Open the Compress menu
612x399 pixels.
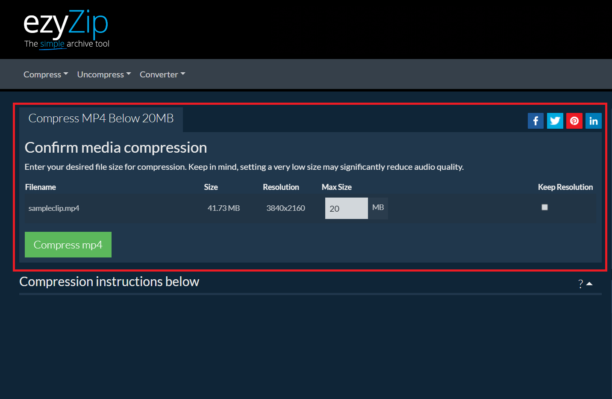[x=45, y=74]
